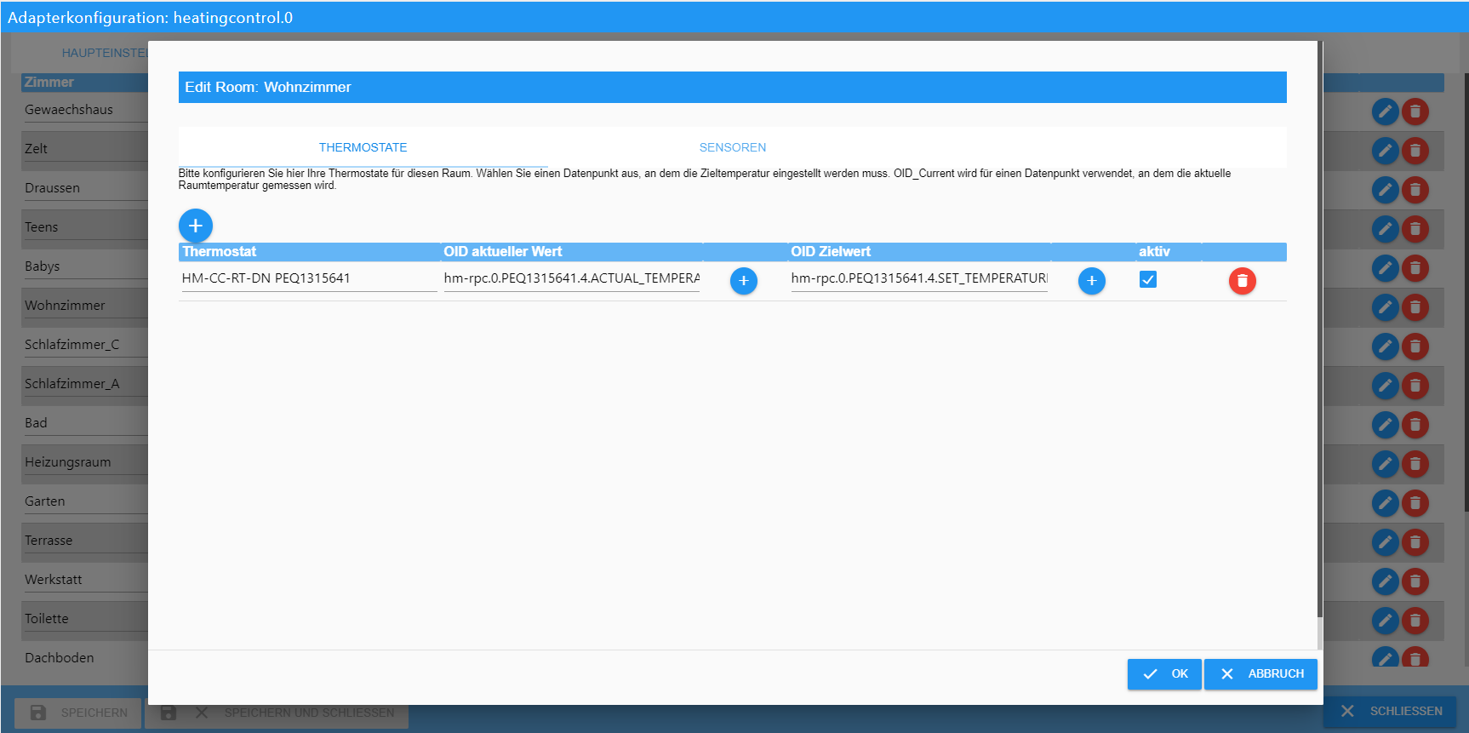Screen dimensions: 1469x733
Task: Delete room Draussen trash icon
Action: click(x=1415, y=190)
